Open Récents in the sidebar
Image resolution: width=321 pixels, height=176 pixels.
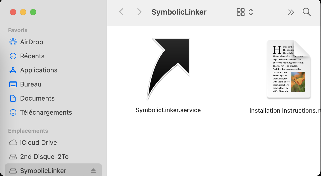click(x=32, y=56)
